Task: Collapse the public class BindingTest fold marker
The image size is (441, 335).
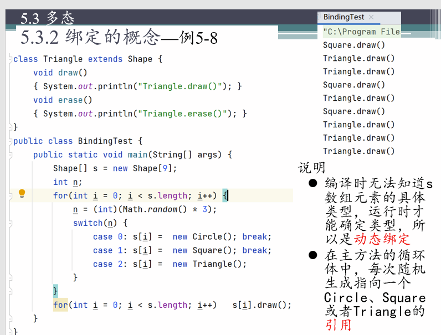Action: click(x=10, y=141)
